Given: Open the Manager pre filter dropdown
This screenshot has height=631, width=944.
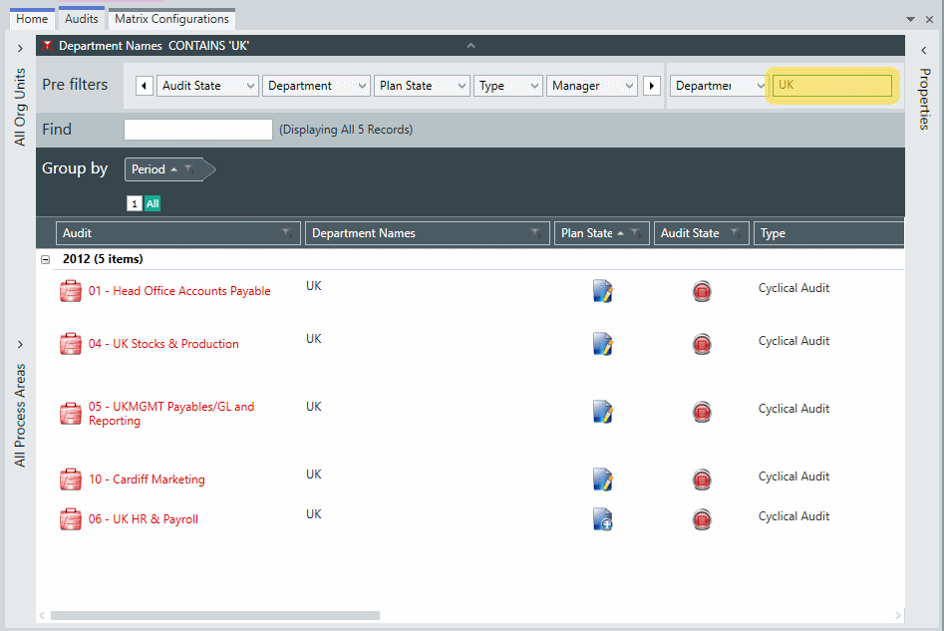Looking at the screenshot, I should point(592,86).
